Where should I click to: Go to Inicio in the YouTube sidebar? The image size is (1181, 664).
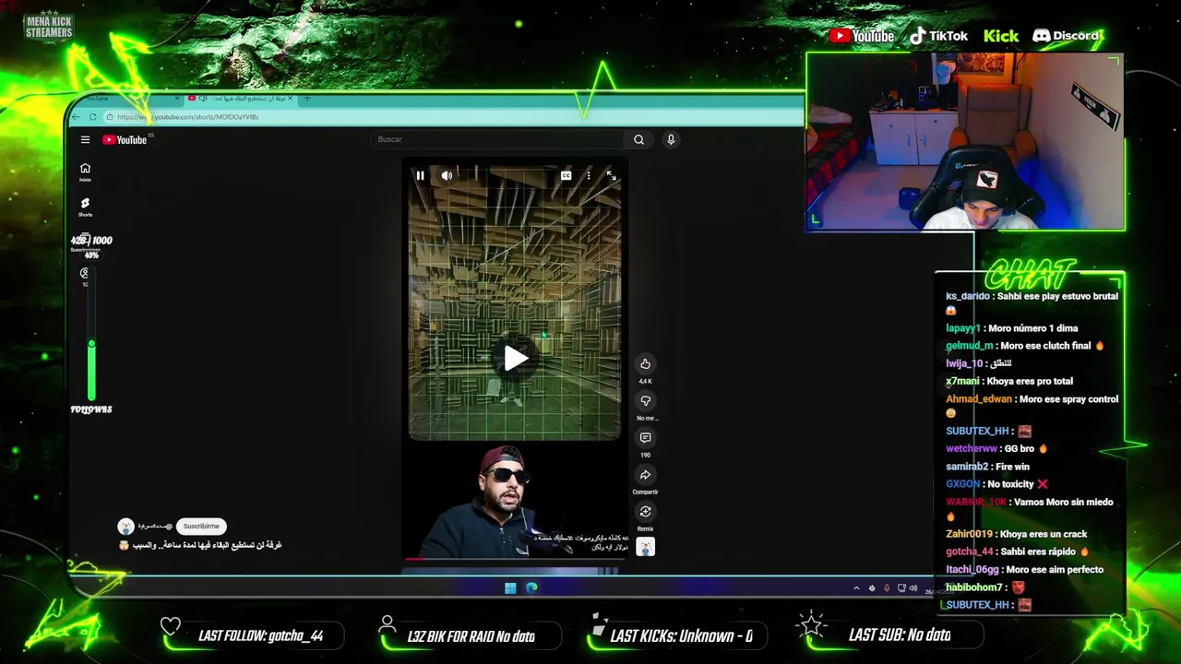(x=85, y=172)
